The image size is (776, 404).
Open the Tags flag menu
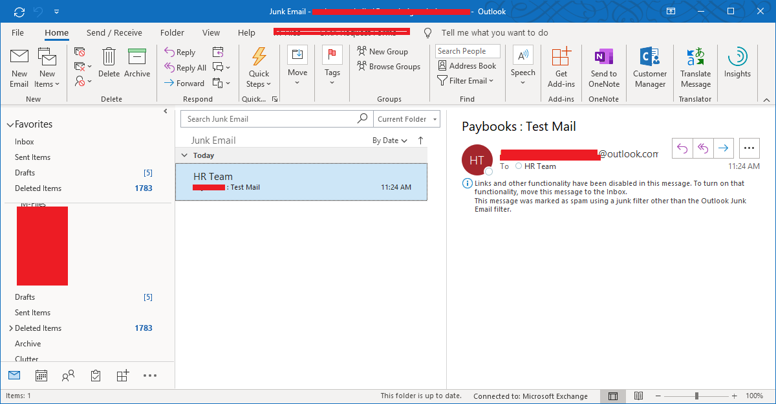(332, 66)
